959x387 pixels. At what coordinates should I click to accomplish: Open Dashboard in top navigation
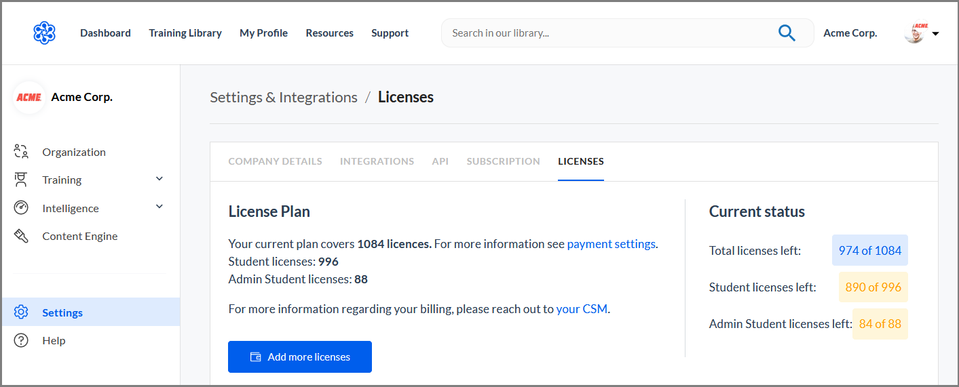pos(105,33)
